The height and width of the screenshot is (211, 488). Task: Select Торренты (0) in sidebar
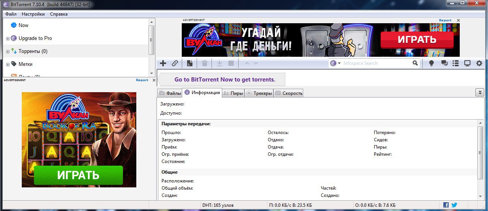coord(33,51)
